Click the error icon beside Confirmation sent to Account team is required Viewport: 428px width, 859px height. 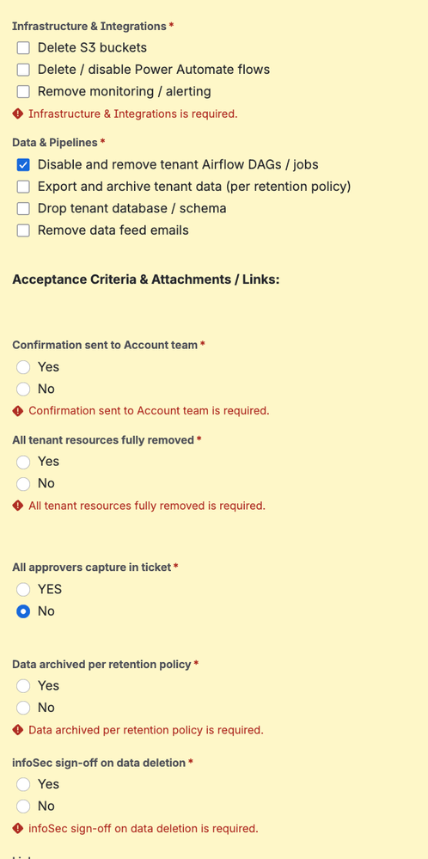tap(17, 411)
